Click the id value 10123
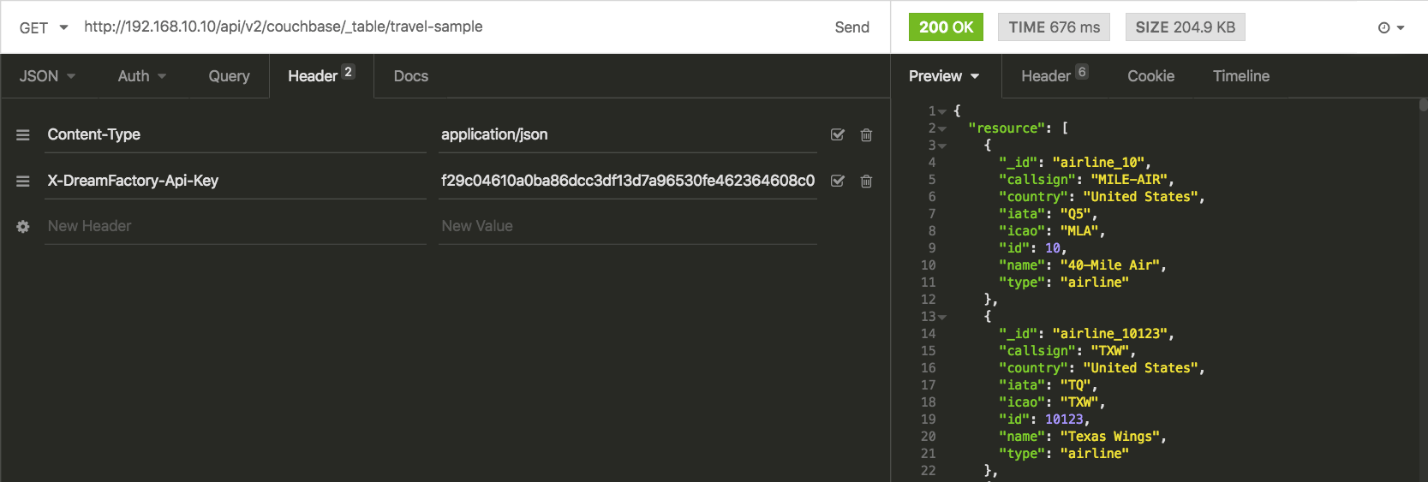 (x=1064, y=420)
